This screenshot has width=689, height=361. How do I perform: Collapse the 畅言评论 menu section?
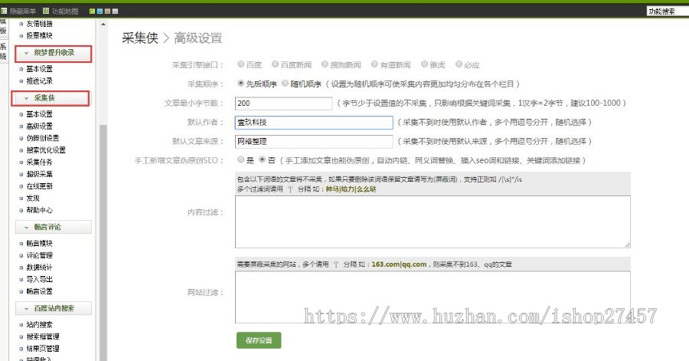pos(53,228)
